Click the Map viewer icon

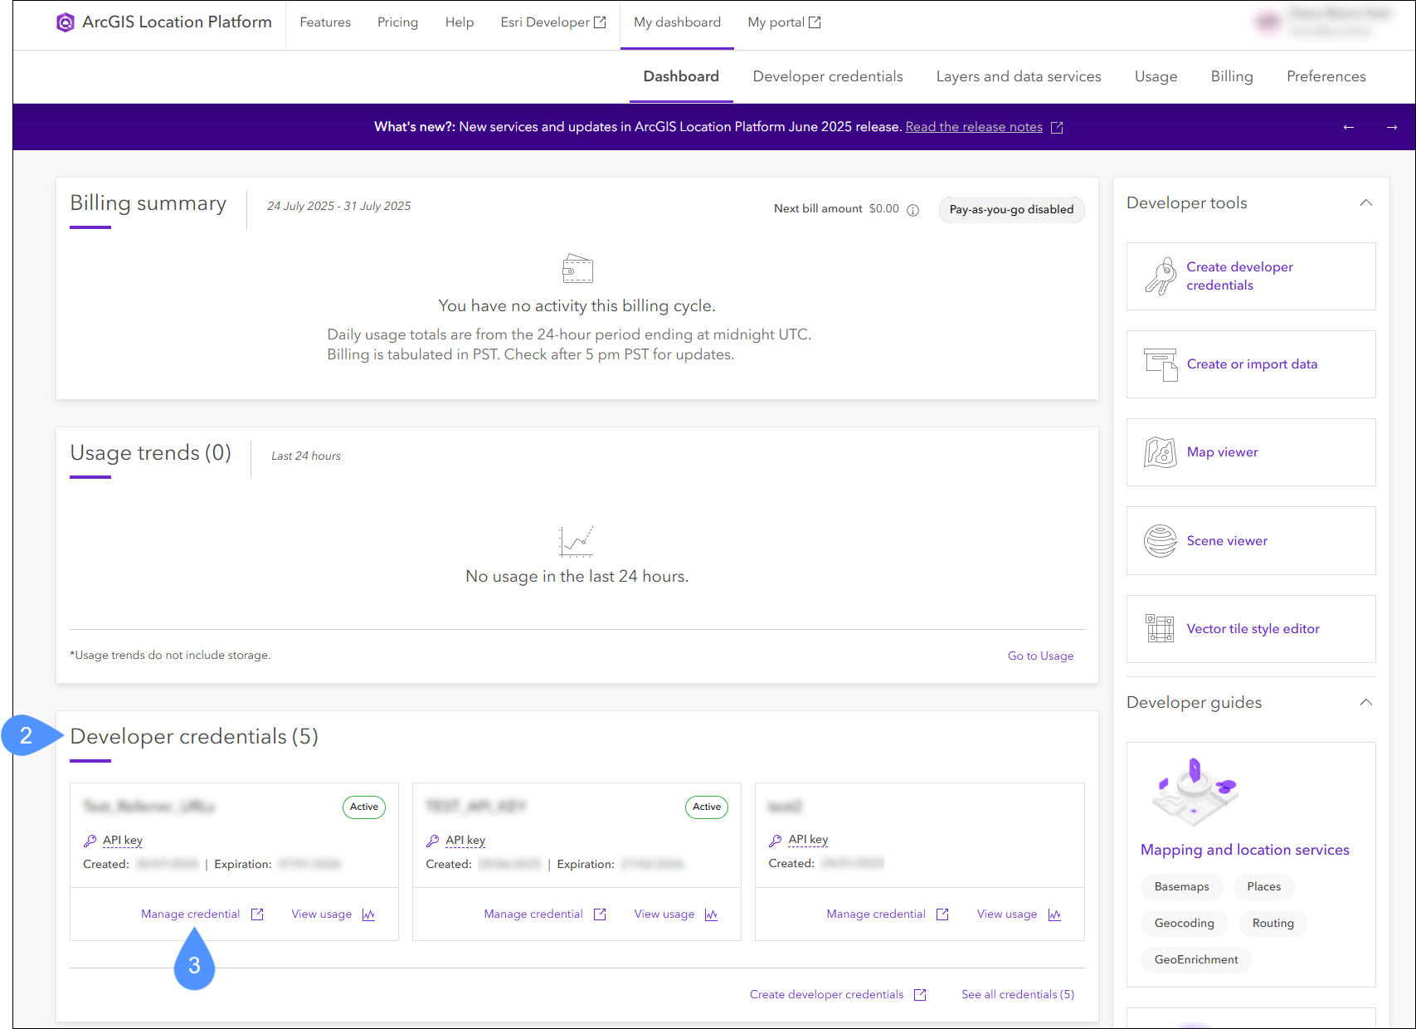point(1161,452)
